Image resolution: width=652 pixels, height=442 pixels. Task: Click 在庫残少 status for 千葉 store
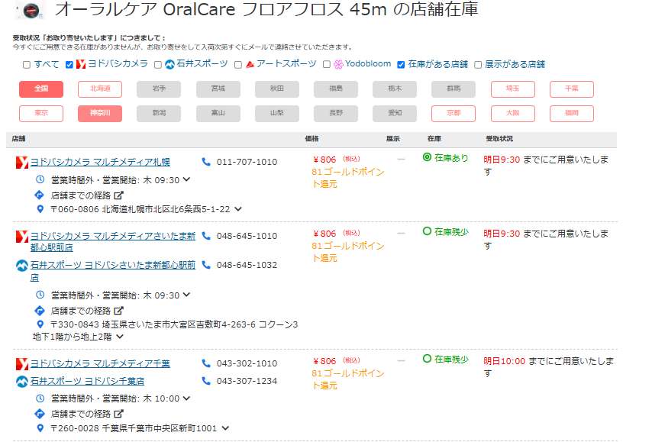[446, 359]
